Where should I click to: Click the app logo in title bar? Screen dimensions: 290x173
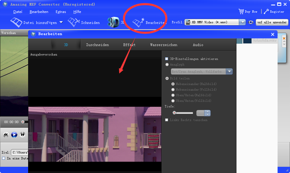coord(5,4)
